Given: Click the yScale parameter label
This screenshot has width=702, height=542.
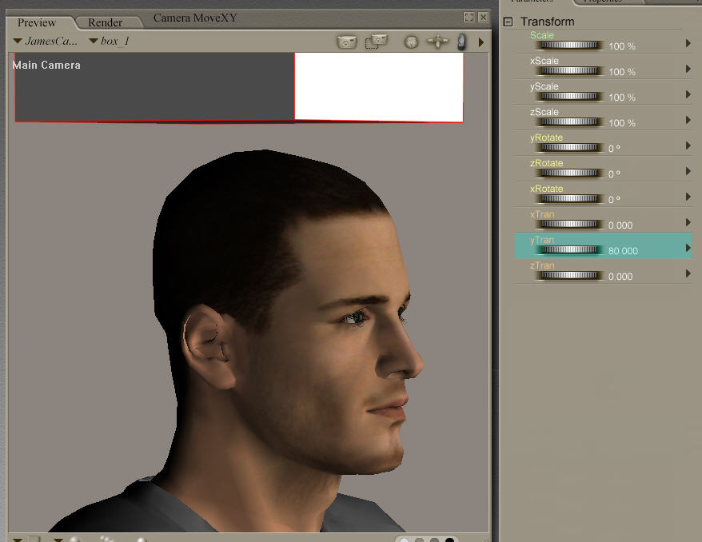Looking at the screenshot, I should click(544, 86).
